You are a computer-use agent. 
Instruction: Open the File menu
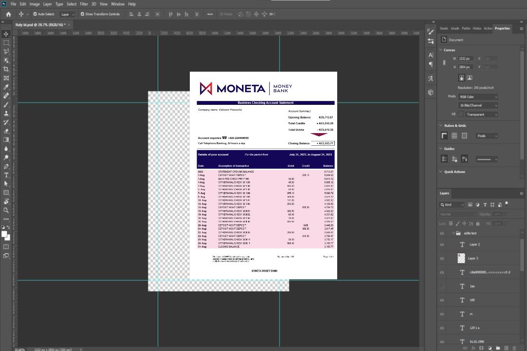point(14,4)
